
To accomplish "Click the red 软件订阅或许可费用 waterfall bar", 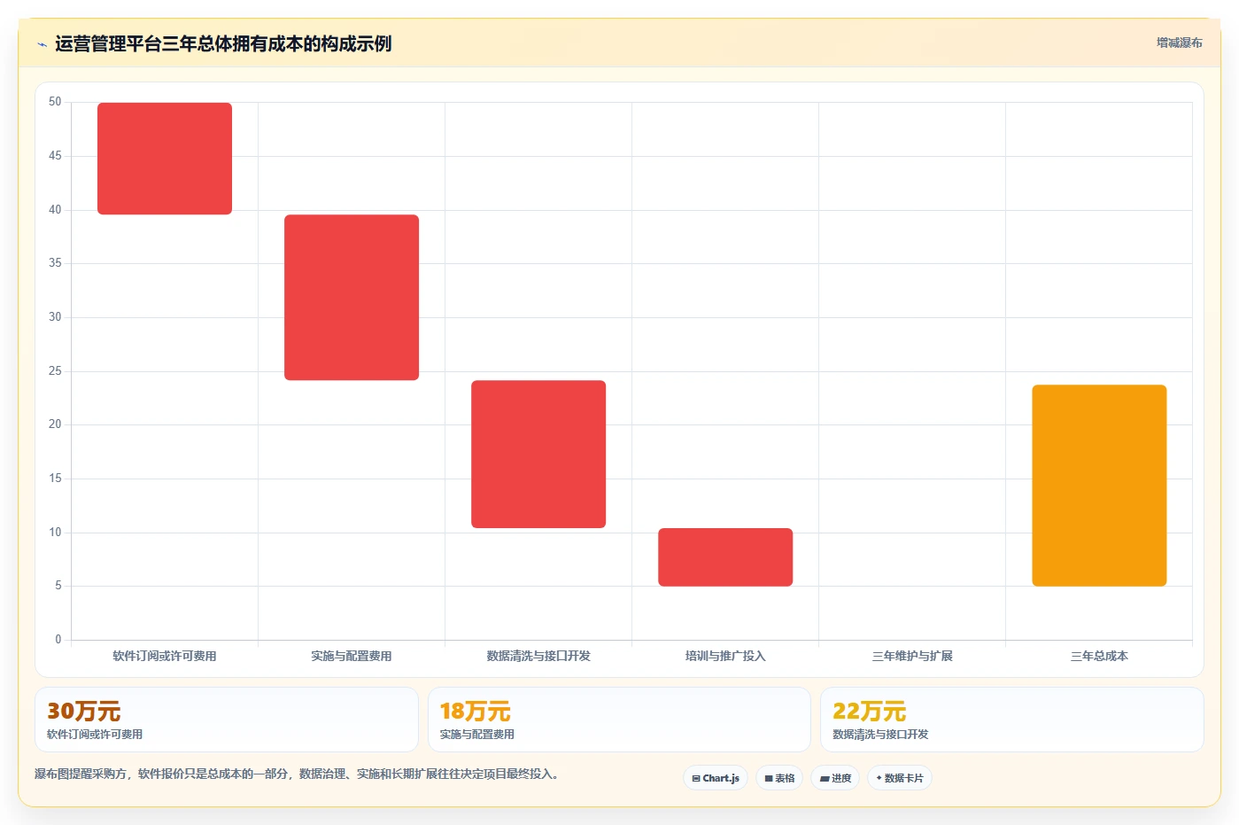I will click(165, 159).
